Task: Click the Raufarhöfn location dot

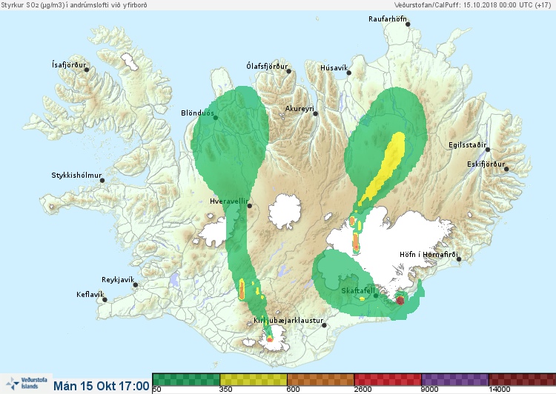Action: click(408, 24)
